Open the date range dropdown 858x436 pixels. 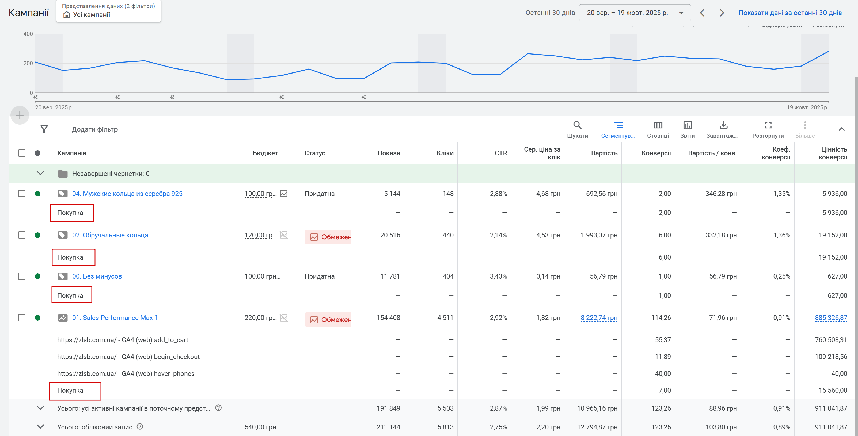635,13
